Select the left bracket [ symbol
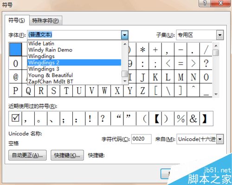The width and height of the screenshot is (232, 185). pos(155,90)
